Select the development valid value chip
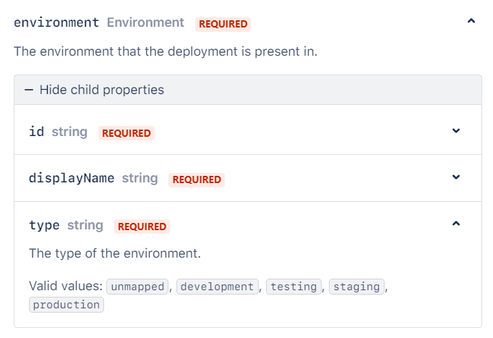This screenshot has width=493, height=338. pyautogui.click(x=217, y=287)
